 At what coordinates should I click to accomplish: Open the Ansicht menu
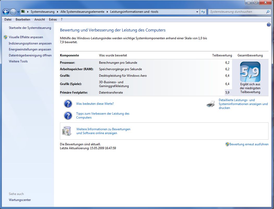click(x=39, y=19)
